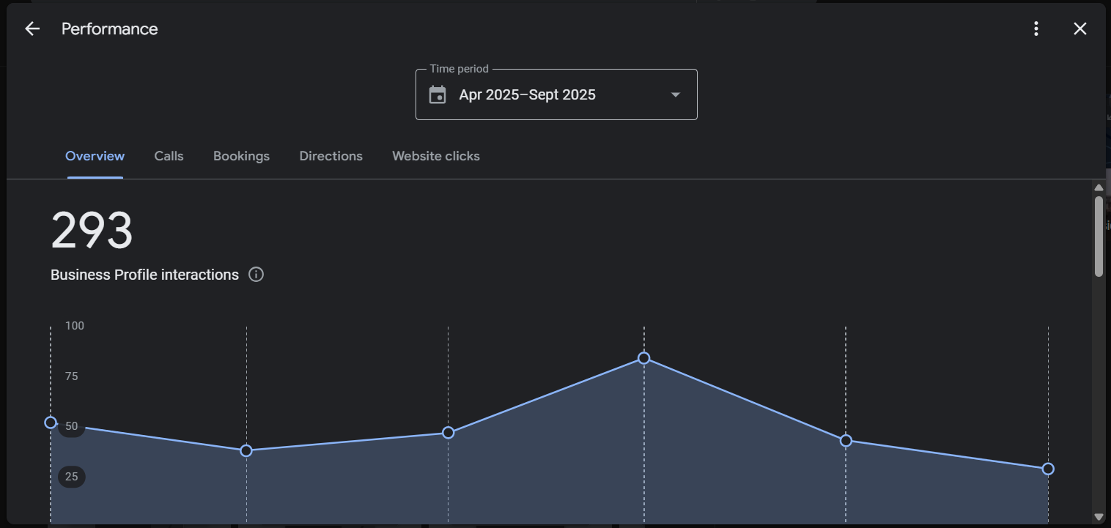This screenshot has height=528, width=1111.
Task: Select the highest peak data point on chart
Action: pos(643,358)
